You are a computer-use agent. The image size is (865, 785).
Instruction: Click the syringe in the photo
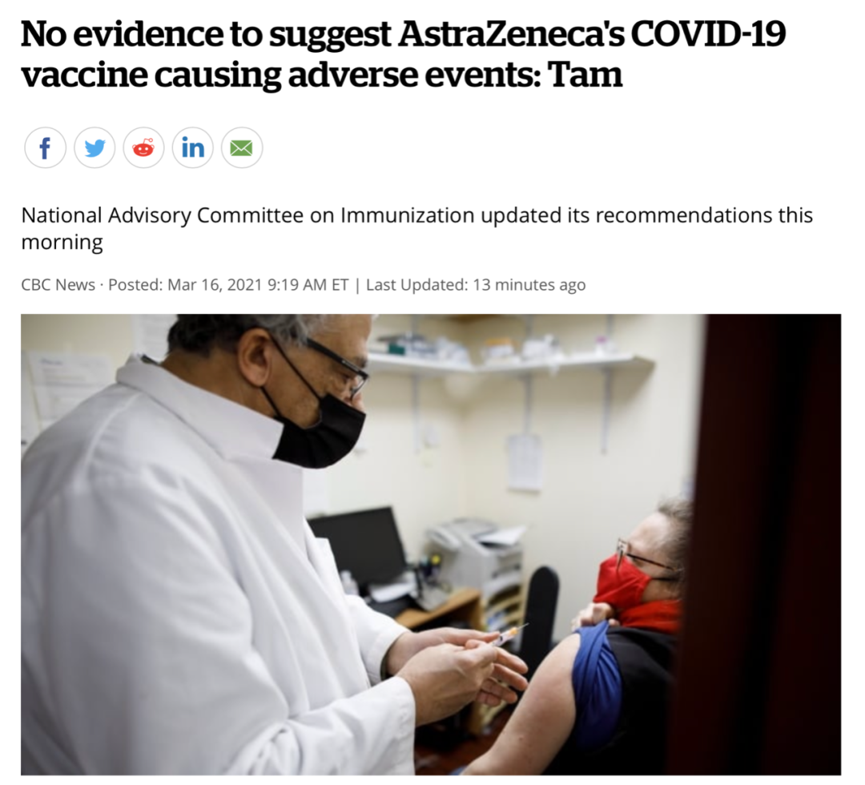509,635
